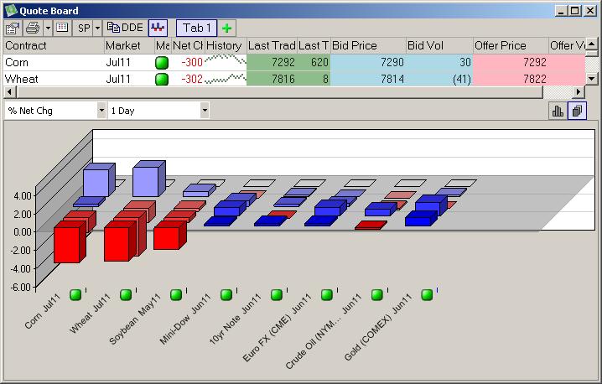602x384 pixels.
Task: Click green market status icon in Wheat row
Action: point(162,79)
